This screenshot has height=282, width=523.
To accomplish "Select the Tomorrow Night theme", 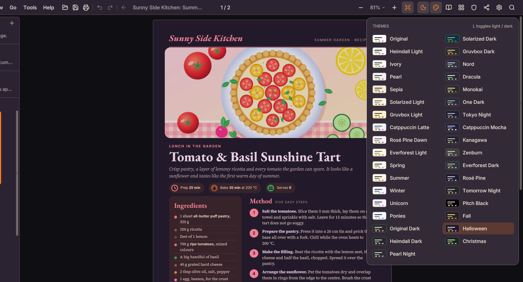I will 478,190.
